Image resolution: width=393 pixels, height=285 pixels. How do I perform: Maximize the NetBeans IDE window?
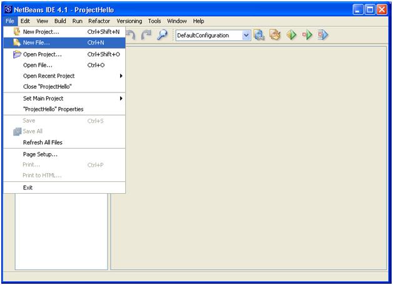(370, 10)
